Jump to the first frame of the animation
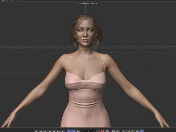This screenshot has height=132, width=176. tap(36, 131)
